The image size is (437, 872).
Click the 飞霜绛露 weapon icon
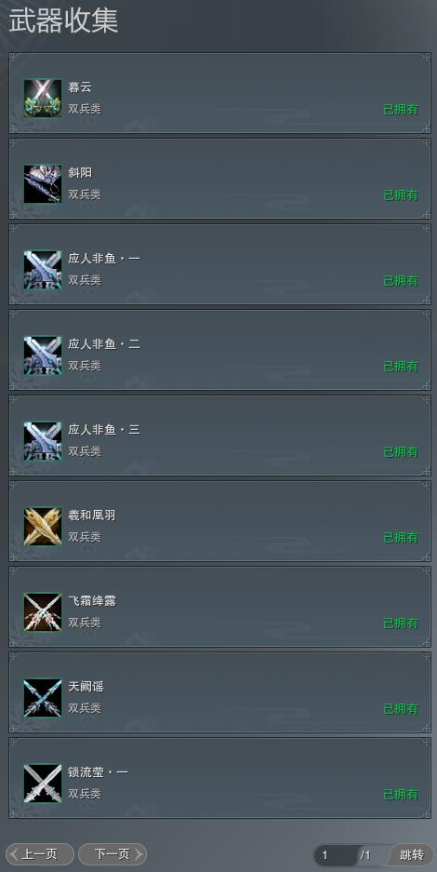(x=43, y=611)
